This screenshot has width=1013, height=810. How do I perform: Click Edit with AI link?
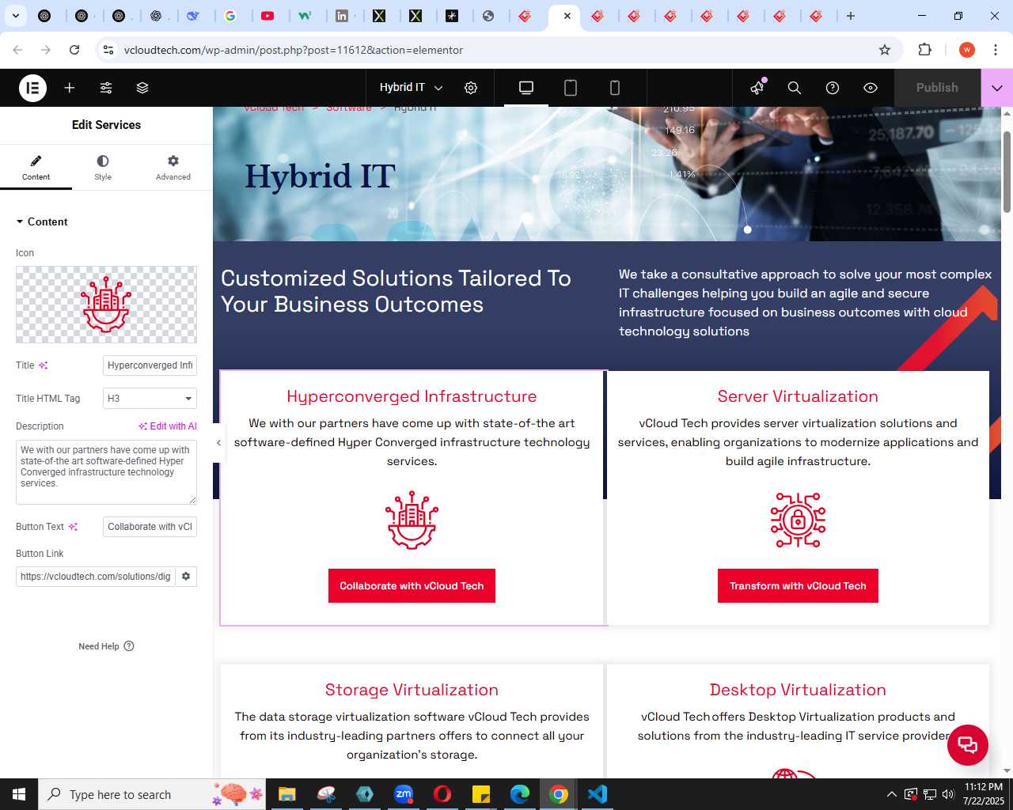click(x=168, y=426)
